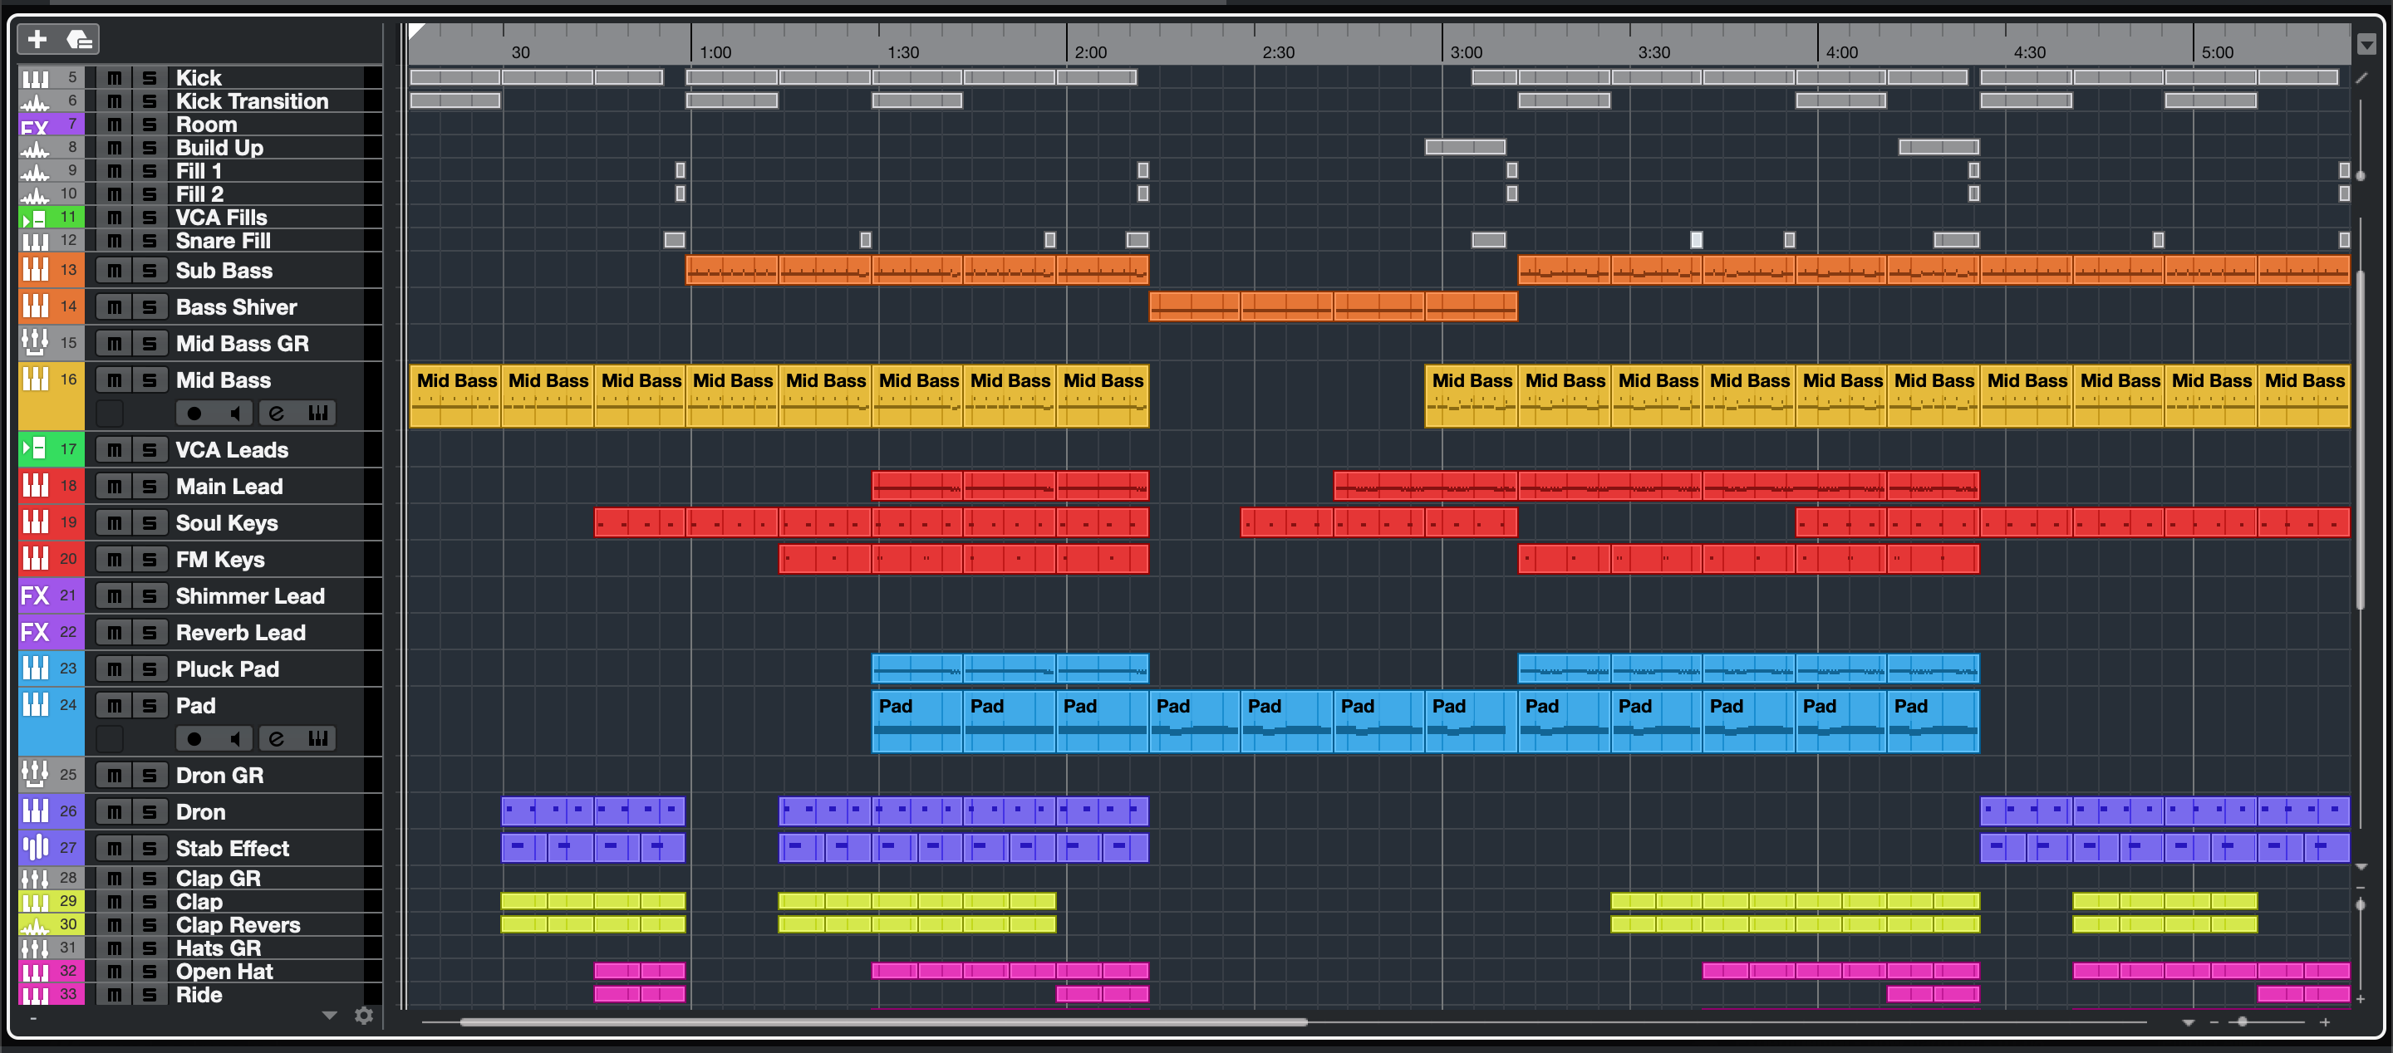The height and width of the screenshot is (1053, 2393).
Task: Open the instrument editor on Pad track
Action: coord(317,739)
